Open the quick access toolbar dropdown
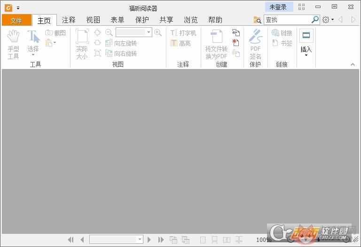The height and width of the screenshot is (247, 361). pos(18,8)
